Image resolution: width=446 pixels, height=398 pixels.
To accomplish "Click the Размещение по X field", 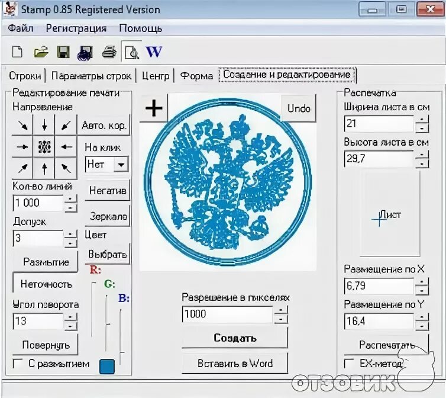I will (379, 285).
